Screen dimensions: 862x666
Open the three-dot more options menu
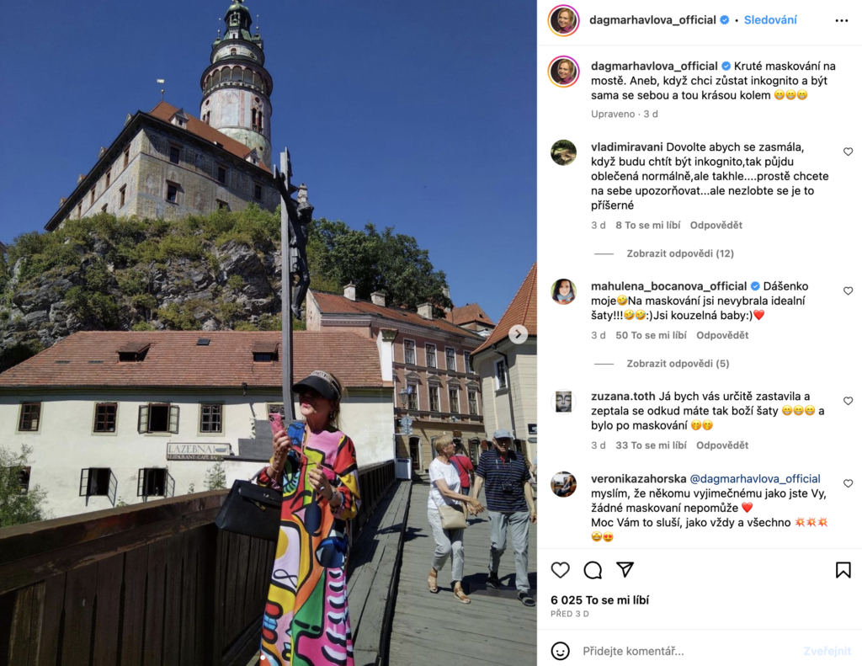pyautogui.click(x=842, y=20)
